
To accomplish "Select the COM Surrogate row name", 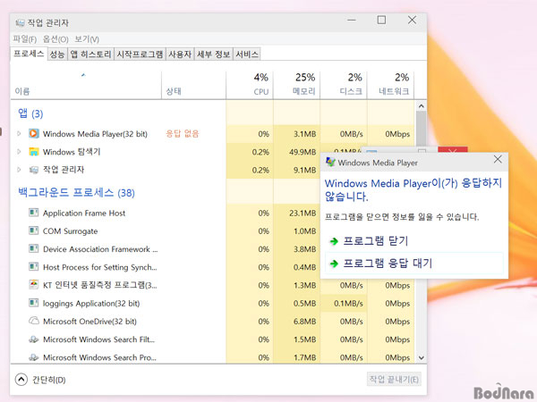I will pos(70,231).
